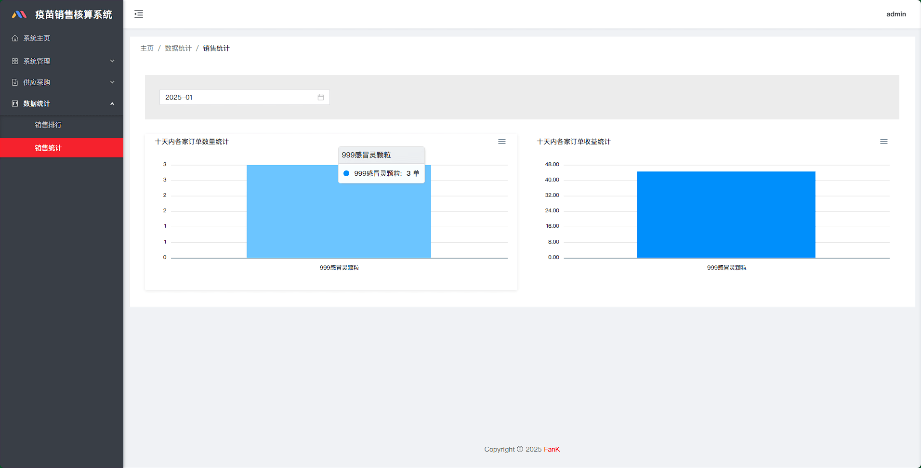Click the document icon beside 供应采购
Screen dimensions: 921x468
click(15, 82)
